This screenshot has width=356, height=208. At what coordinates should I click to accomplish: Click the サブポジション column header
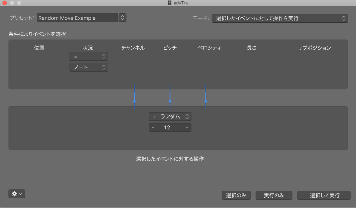[x=314, y=48]
